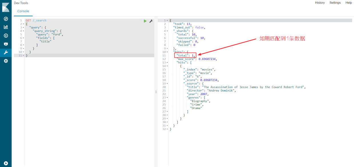Viewport: 354px width, 167px height.
Task: Click the "successful": 10 line
Action: pyautogui.click(x=191, y=38)
